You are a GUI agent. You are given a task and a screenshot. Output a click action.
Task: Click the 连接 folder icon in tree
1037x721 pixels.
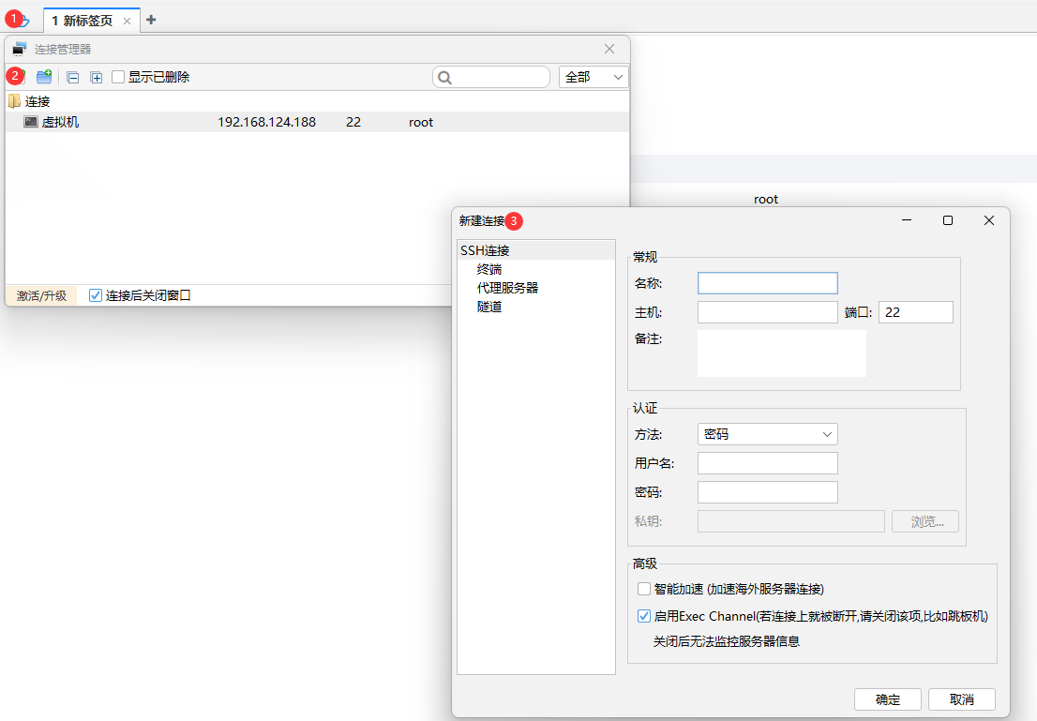pos(14,101)
